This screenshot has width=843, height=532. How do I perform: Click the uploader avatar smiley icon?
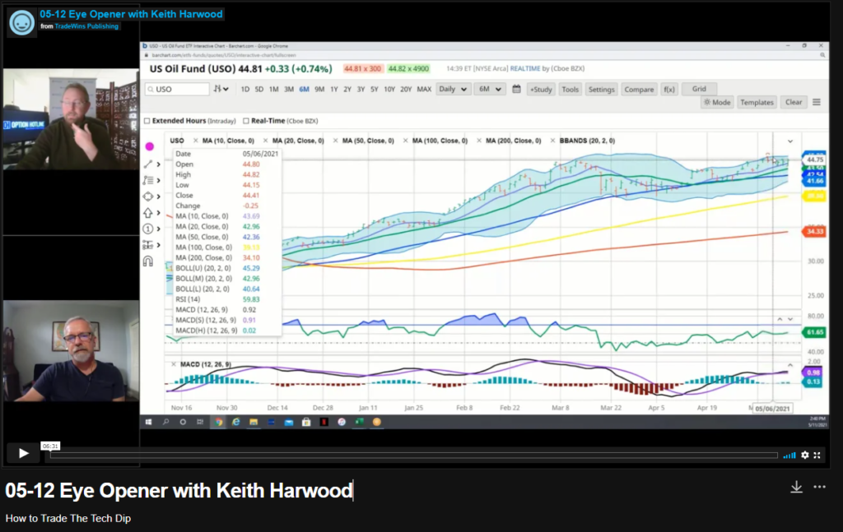pos(22,22)
